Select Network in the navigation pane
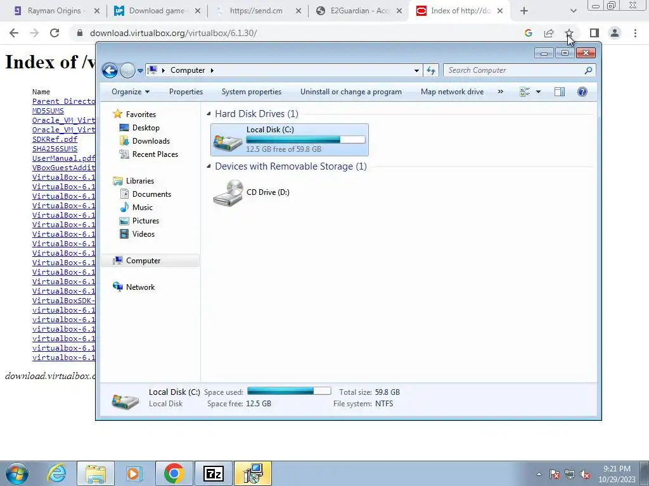The height and width of the screenshot is (486, 649). 140,287
